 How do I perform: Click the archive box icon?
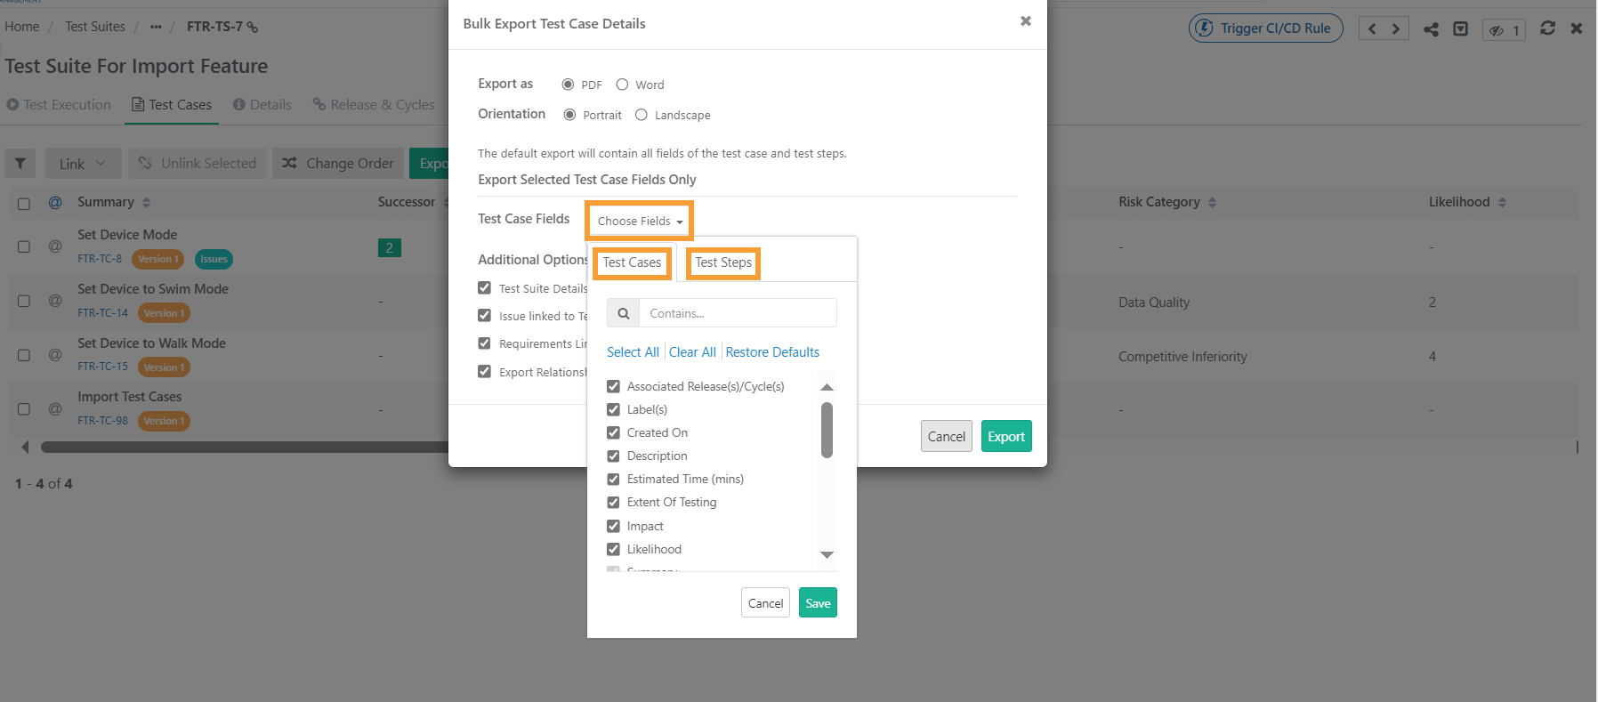pos(1460,29)
